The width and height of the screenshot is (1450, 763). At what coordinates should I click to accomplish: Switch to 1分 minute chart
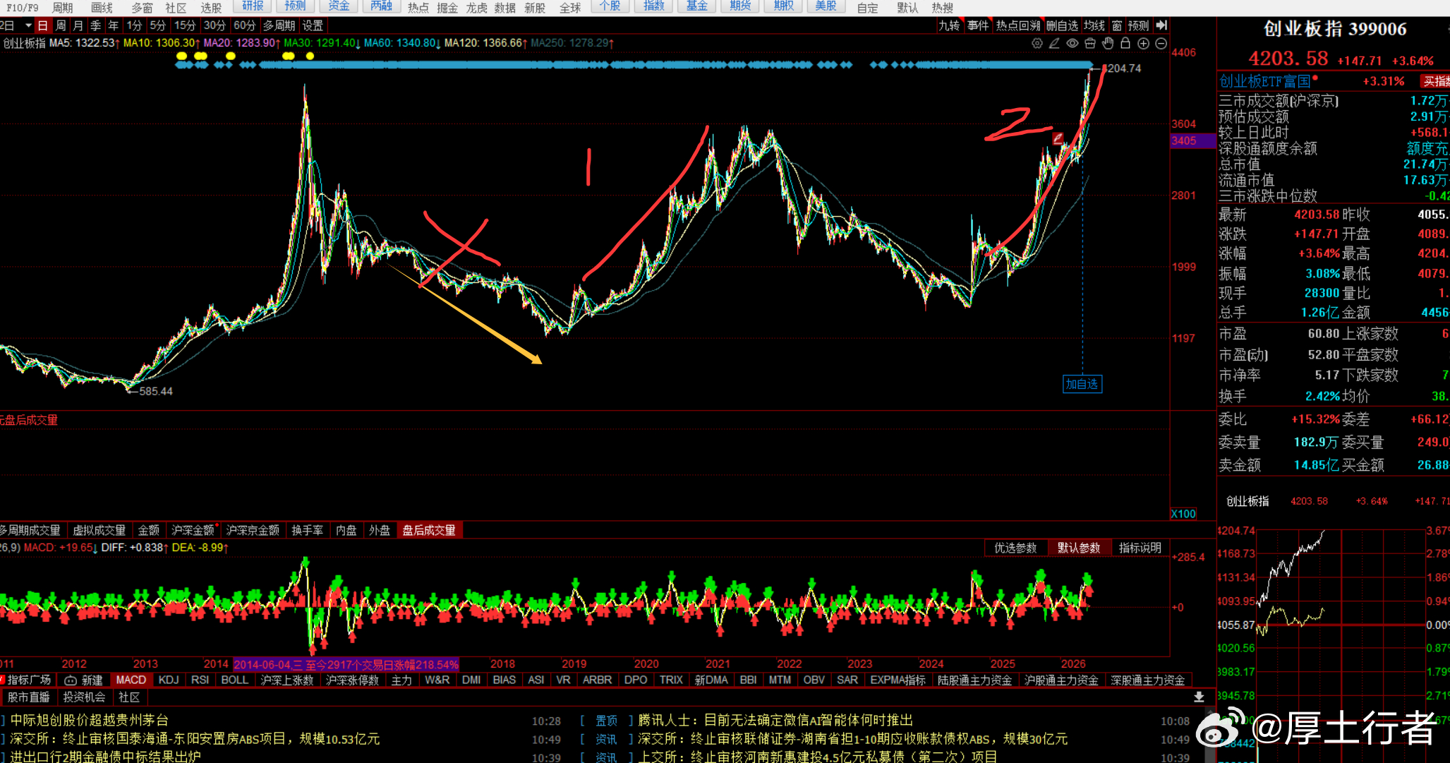(x=134, y=25)
